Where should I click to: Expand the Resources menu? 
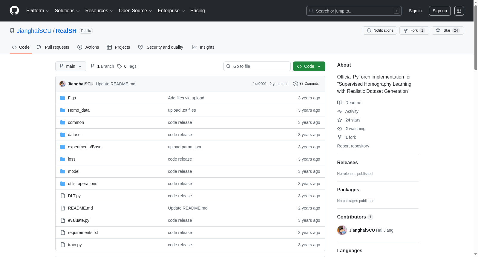pos(99,11)
